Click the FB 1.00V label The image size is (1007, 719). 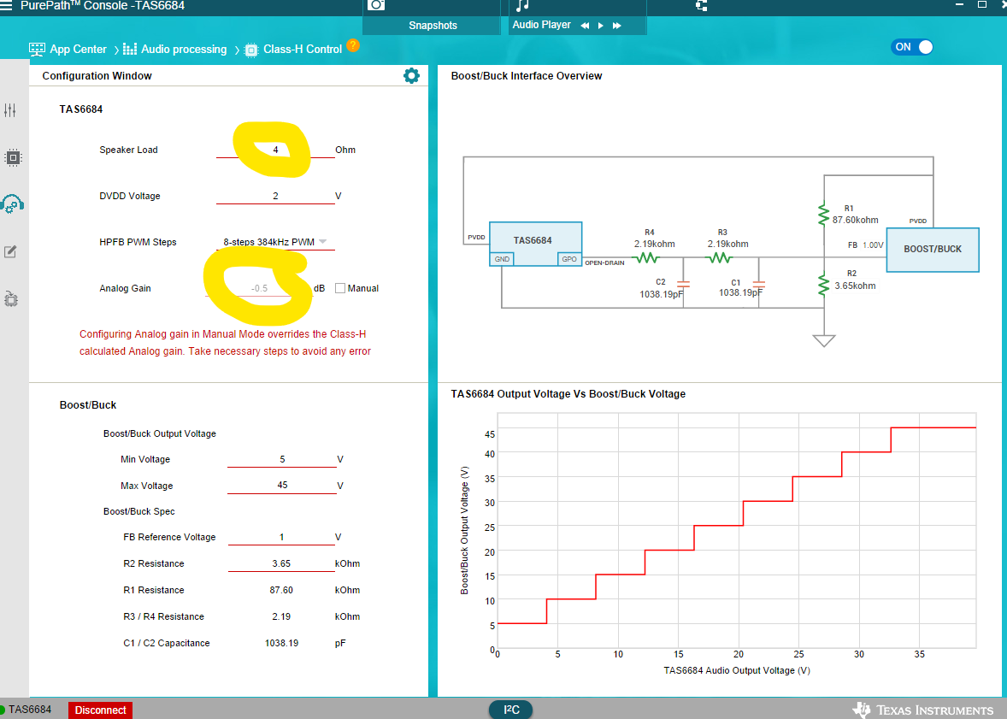866,245
